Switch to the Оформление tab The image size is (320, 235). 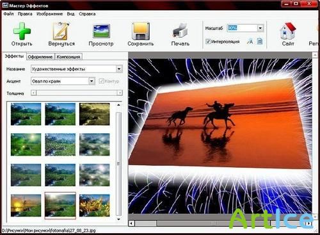tap(40, 57)
